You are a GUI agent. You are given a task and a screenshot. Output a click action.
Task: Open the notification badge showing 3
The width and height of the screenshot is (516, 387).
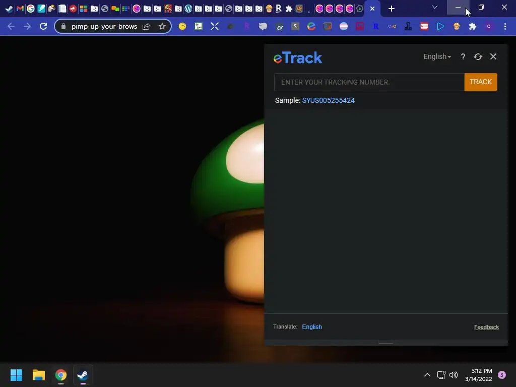pyautogui.click(x=502, y=375)
